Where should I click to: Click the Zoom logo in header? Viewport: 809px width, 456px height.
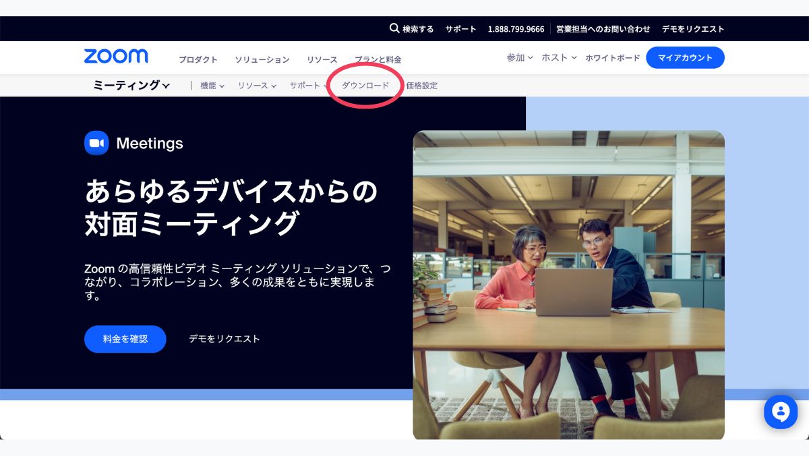pyautogui.click(x=116, y=57)
